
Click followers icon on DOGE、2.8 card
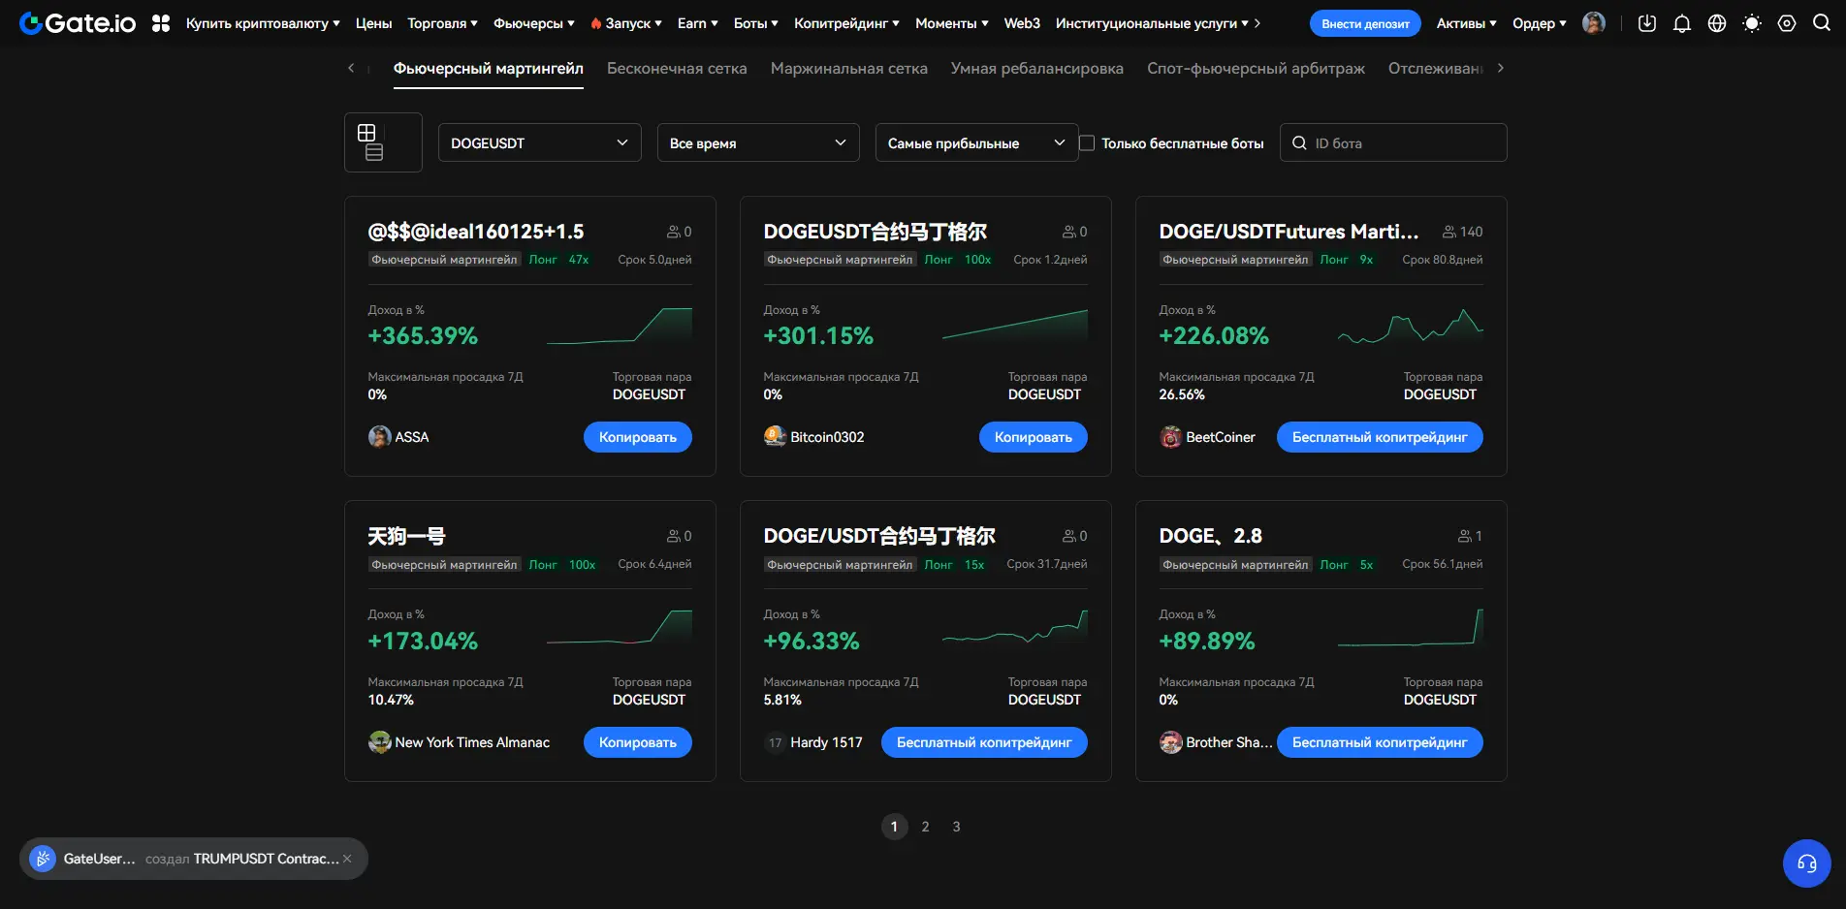click(1464, 536)
